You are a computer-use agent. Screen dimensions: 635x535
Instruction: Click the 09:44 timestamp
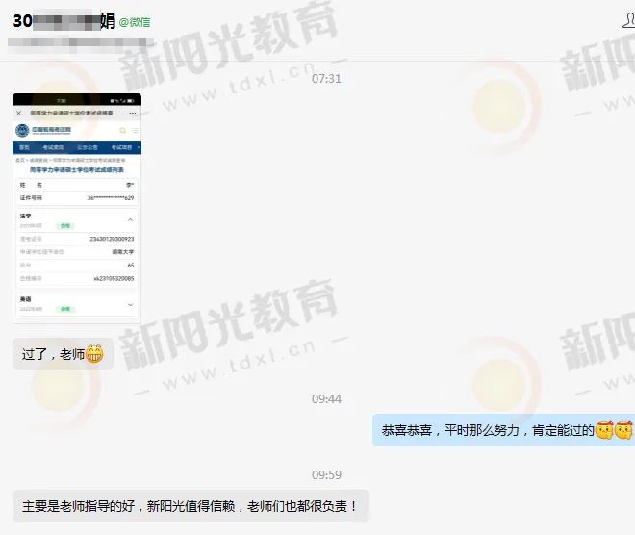point(326,399)
